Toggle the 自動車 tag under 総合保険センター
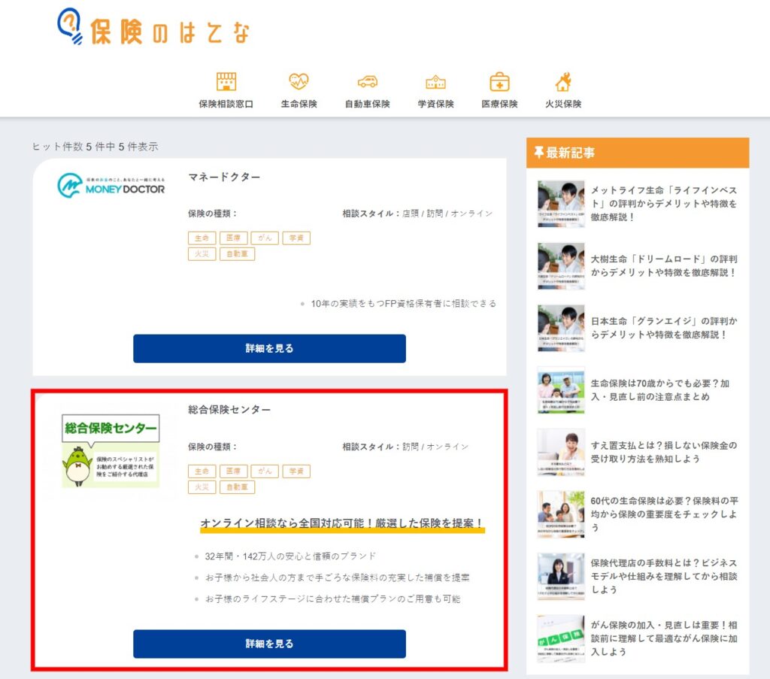 237,487
